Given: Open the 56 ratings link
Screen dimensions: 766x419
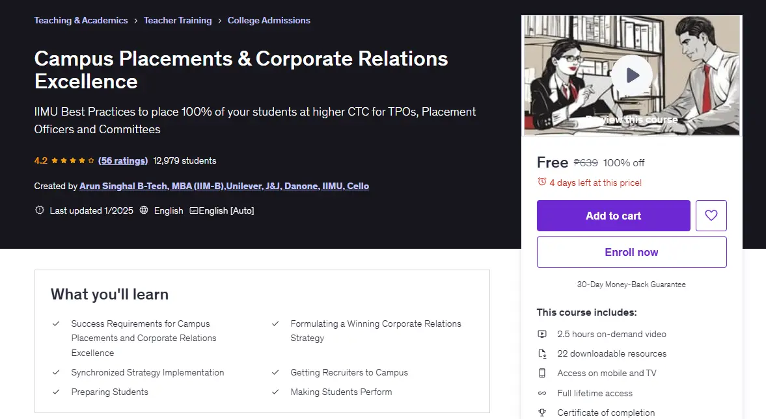Looking at the screenshot, I should pos(123,160).
